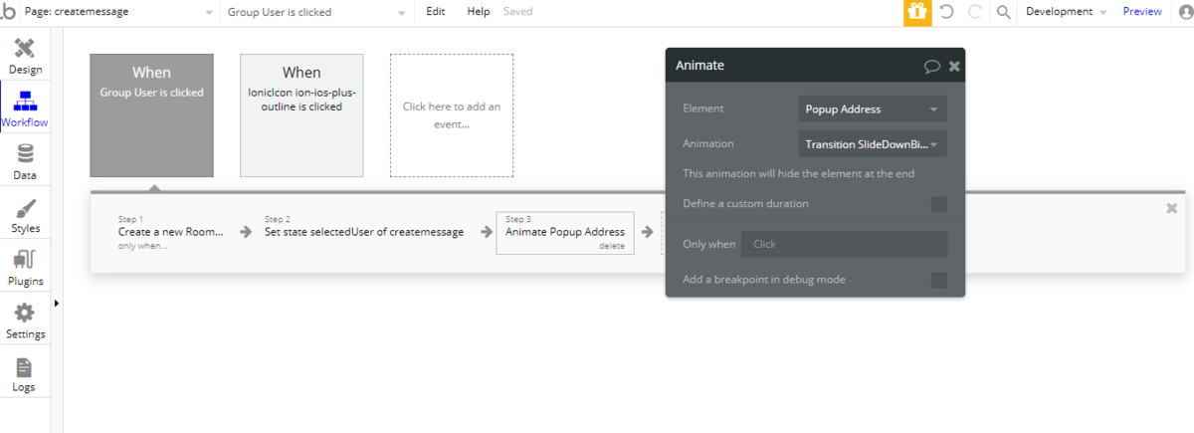
Task: Open the Styles tab in sidebar
Action: pyautogui.click(x=25, y=215)
